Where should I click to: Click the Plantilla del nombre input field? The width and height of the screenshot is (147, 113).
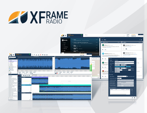tap(126, 80)
